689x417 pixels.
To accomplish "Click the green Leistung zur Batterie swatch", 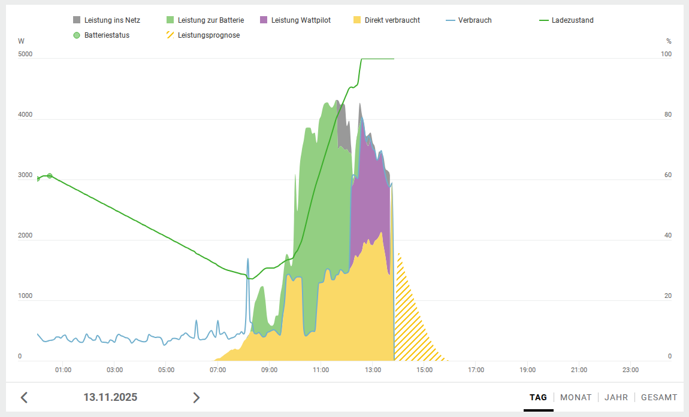I will pos(170,20).
